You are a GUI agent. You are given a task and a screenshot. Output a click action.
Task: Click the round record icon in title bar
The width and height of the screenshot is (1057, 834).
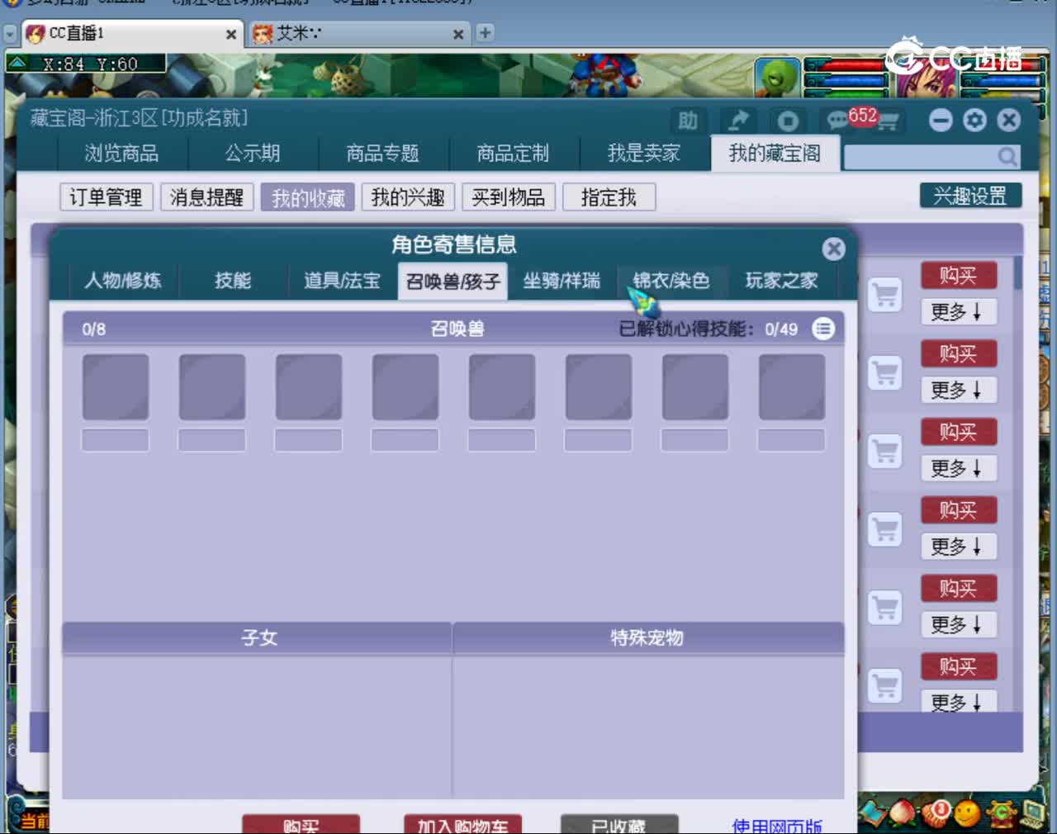(788, 121)
